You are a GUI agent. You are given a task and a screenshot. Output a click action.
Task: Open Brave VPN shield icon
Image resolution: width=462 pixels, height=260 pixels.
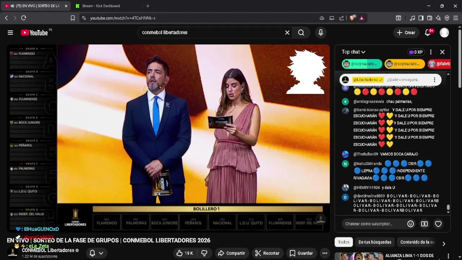pyautogui.click(x=447, y=18)
